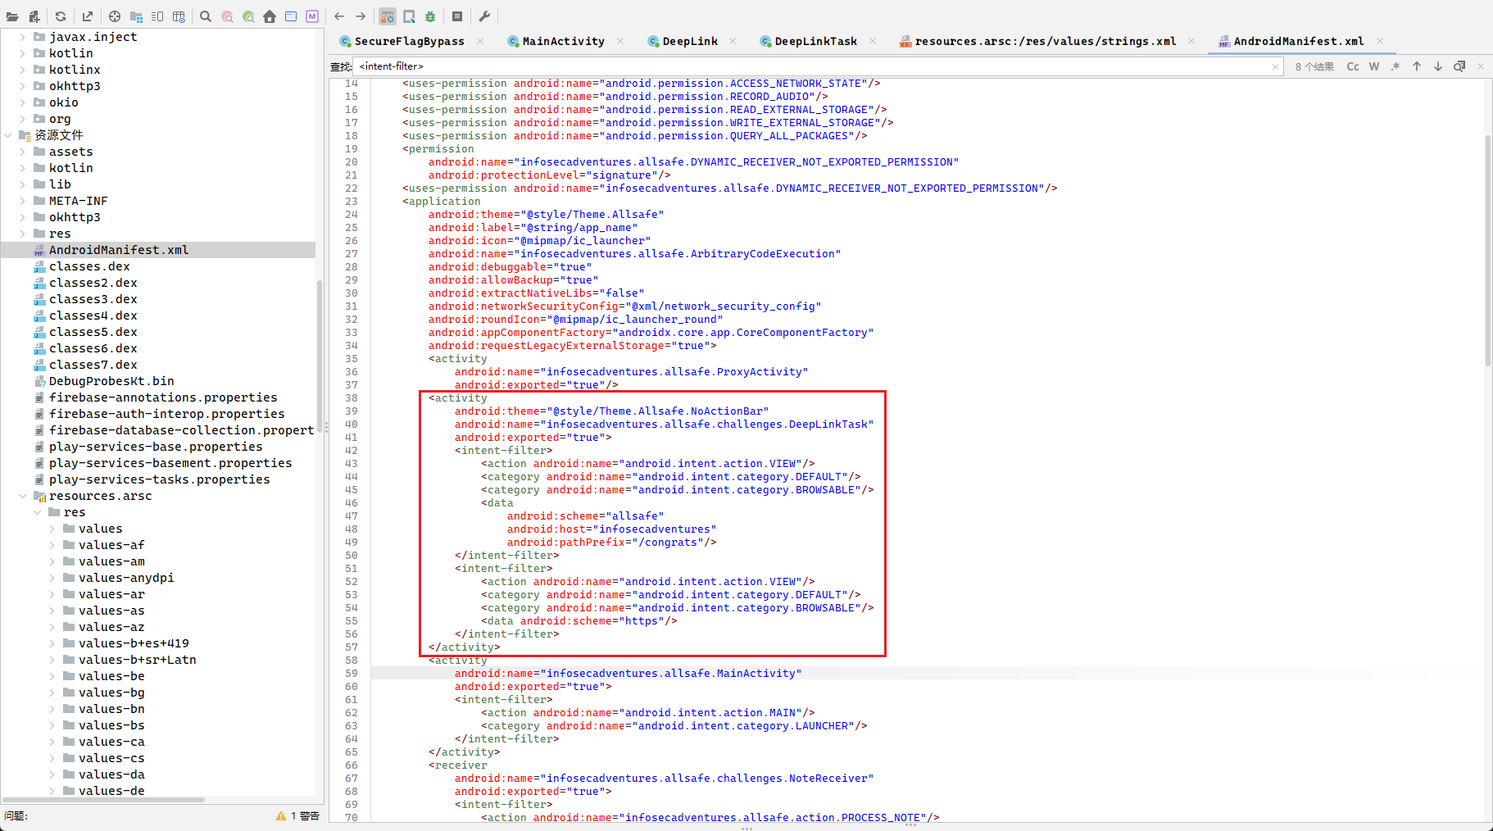Click the add files toolbar icon

[34, 16]
